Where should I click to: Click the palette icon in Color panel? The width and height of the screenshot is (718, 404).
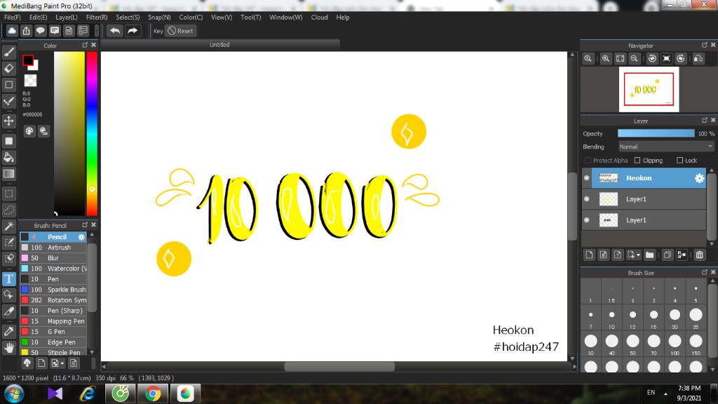(x=29, y=131)
